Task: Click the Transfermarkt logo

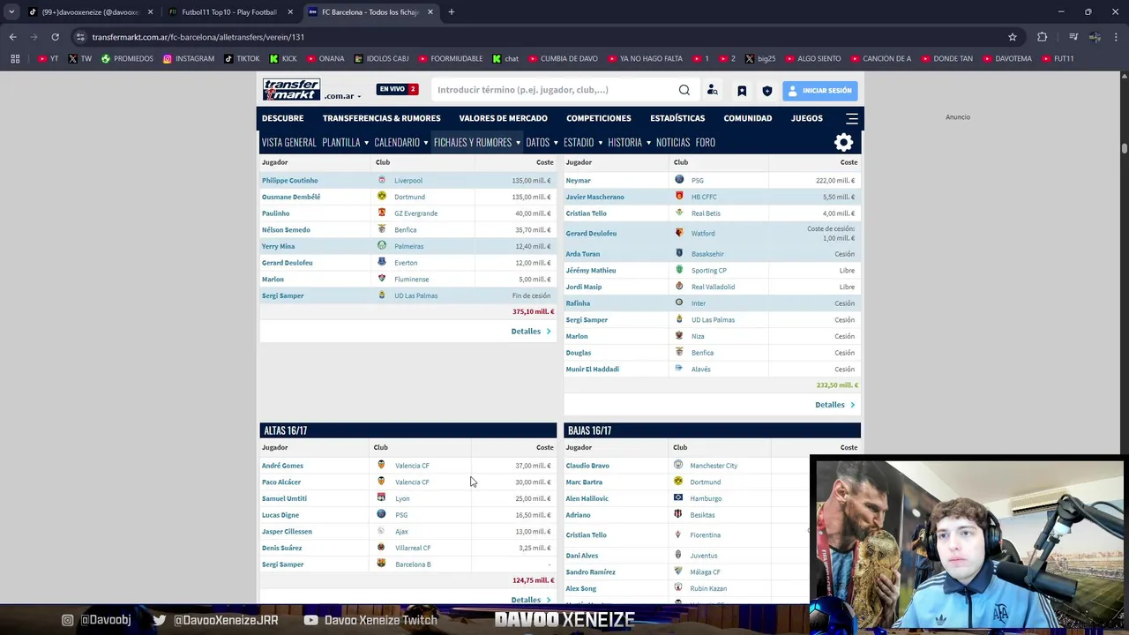Action: pyautogui.click(x=291, y=90)
